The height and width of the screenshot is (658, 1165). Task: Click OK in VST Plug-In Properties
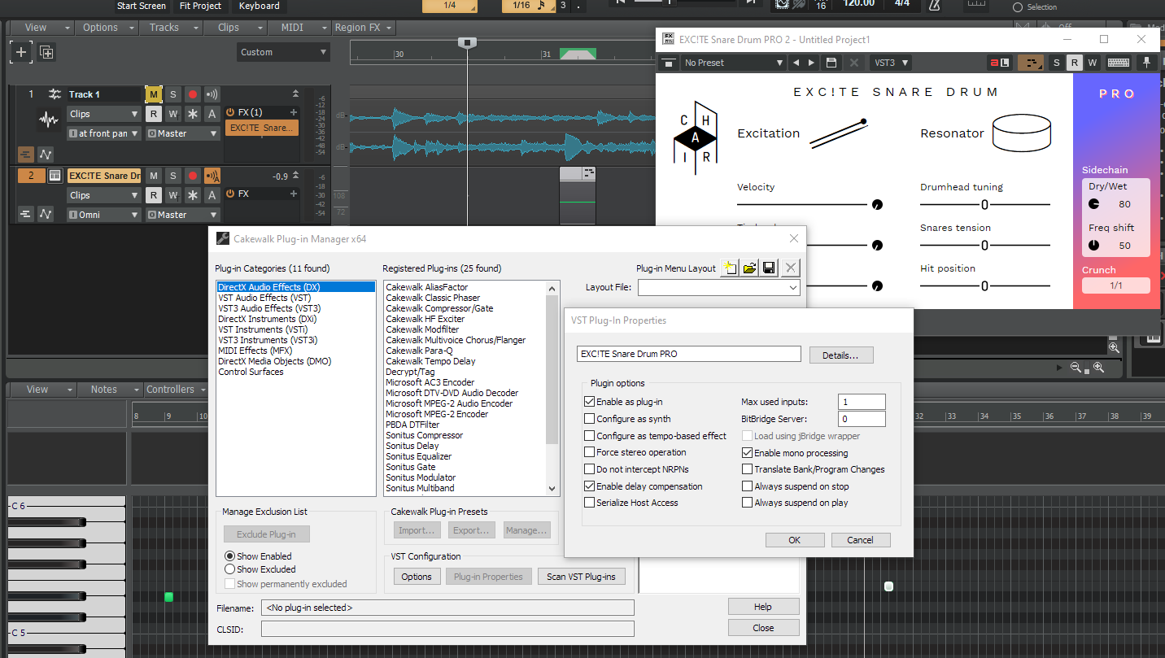point(795,540)
